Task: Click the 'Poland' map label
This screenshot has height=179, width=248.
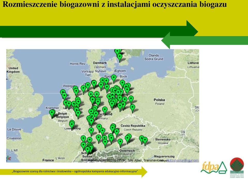Action: click(160, 104)
